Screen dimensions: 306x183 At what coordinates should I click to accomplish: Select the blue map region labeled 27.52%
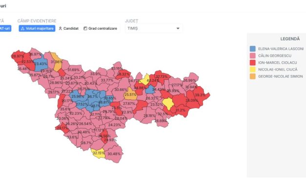click(82, 104)
